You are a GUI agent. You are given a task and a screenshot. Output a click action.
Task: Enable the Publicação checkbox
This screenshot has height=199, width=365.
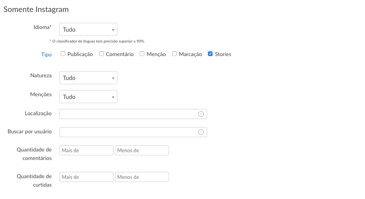(63, 54)
